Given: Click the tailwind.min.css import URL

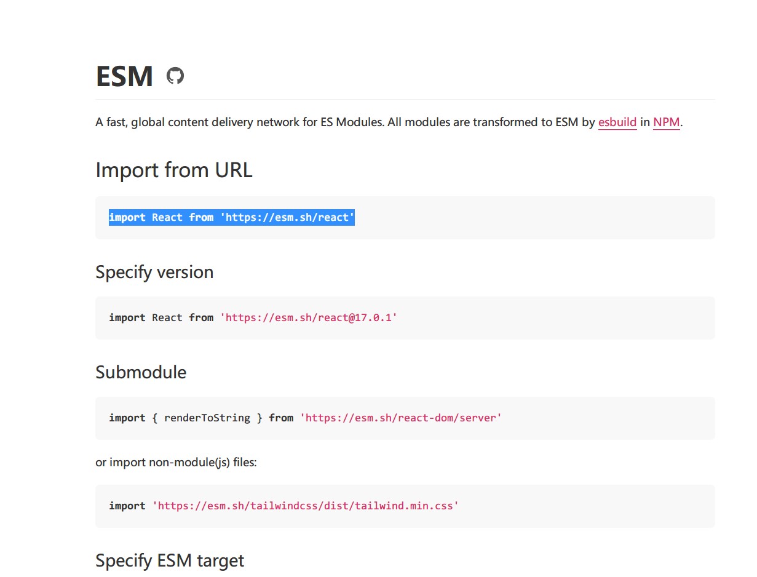Looking at the screenshot, I should click(306, 506).
